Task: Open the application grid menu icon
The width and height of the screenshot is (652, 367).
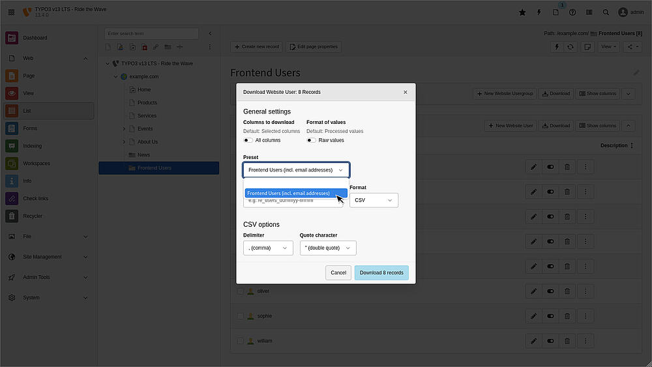Action: click(11, 12)
